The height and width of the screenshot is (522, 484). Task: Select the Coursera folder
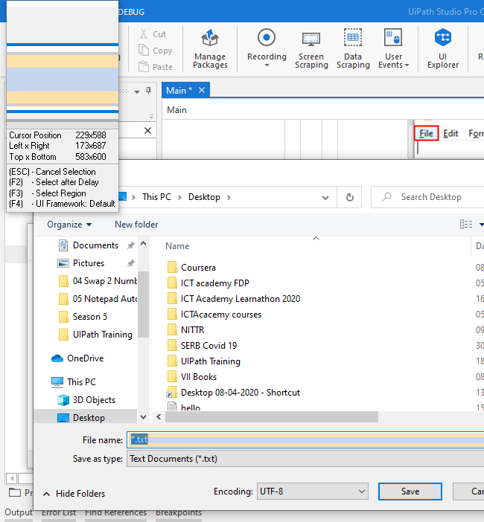[x=191, y=268]
